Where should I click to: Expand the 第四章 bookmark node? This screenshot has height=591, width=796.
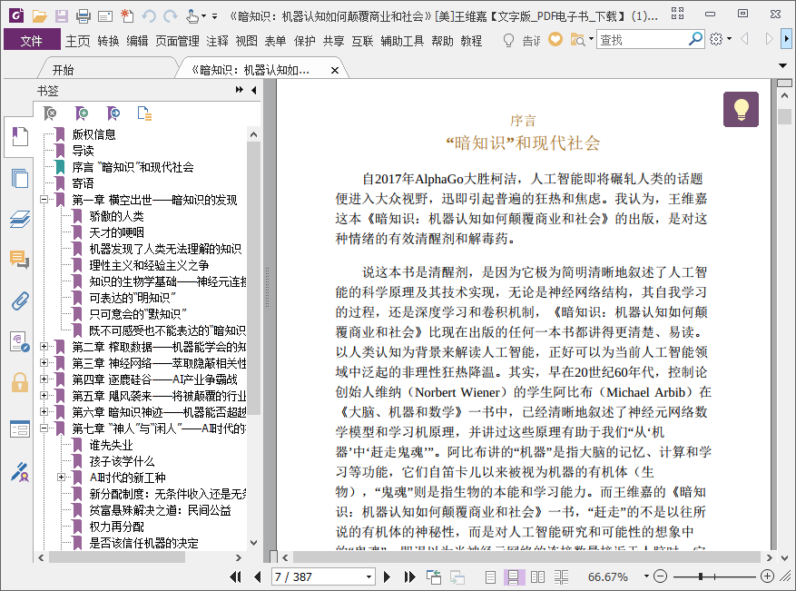pos(44,379)
